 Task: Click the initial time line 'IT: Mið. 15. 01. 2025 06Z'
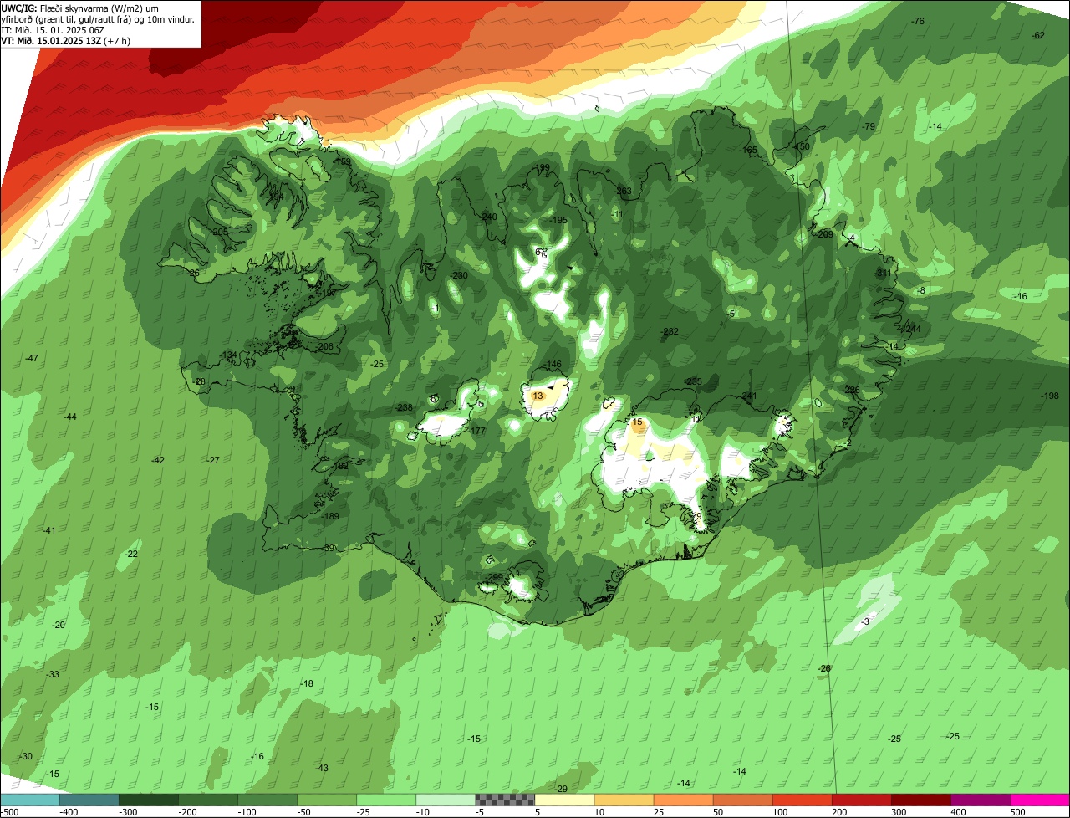coord(53,30)
